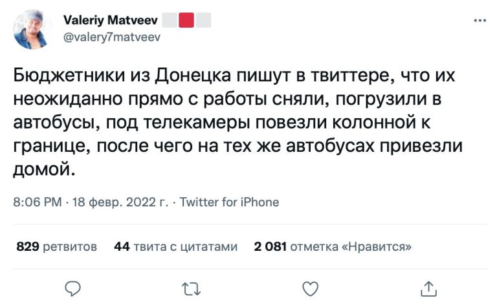View the 2 081 отметка «Нравится» list

pyautogui.click(x=333, y=246)
